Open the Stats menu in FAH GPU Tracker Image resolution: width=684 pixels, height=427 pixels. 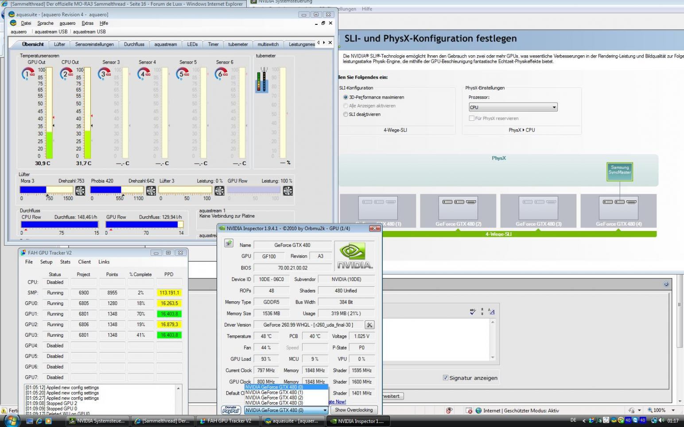(x=65, y=262)
